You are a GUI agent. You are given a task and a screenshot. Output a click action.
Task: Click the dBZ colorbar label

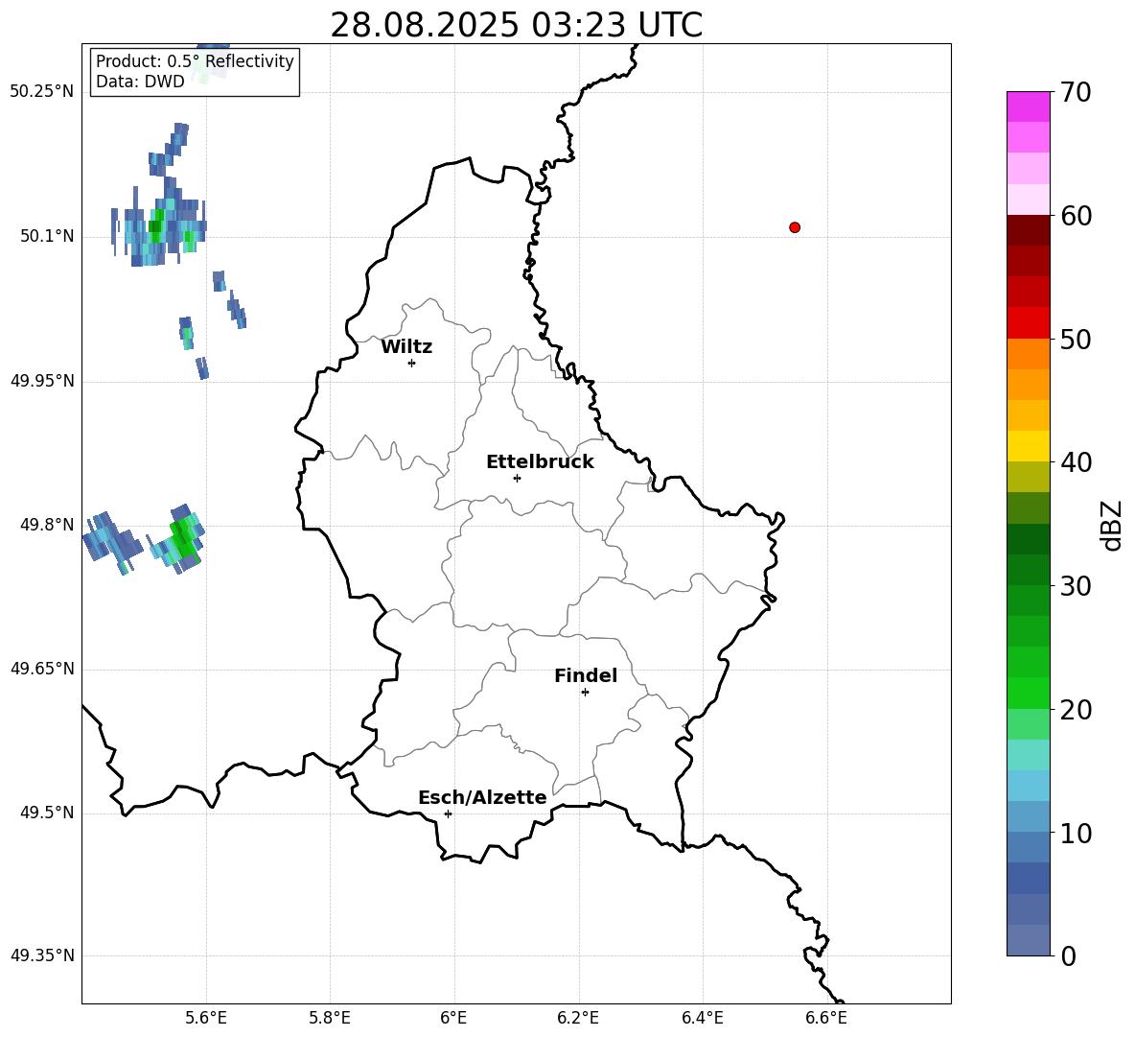coord(1113,525)
